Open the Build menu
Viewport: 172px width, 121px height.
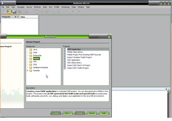pos(45,7)
